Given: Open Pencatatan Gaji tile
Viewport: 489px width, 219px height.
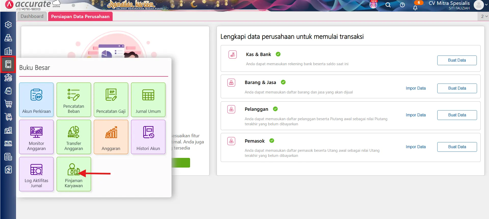Looking at the screenshot, I should 111,100.
